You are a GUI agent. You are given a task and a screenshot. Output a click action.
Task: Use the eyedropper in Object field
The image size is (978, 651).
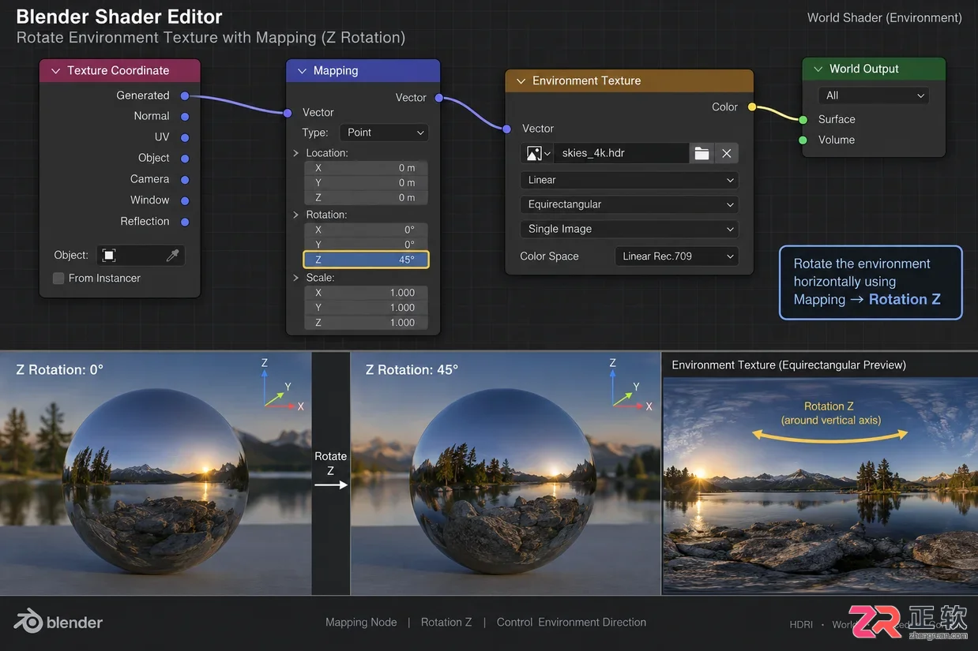[172, 256]
